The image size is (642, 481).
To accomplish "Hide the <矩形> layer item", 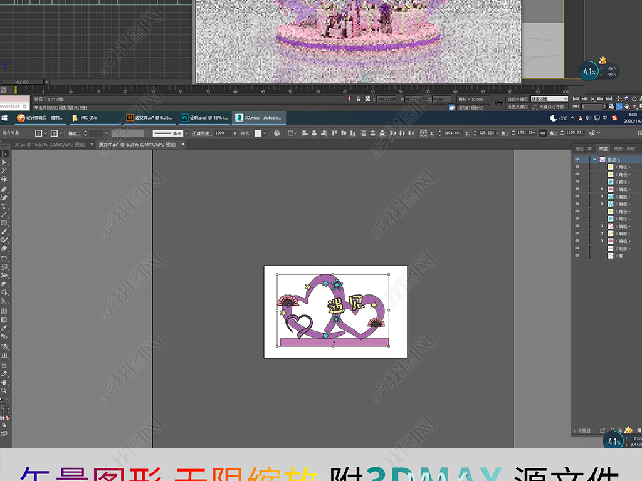I will tap(577, 248).
